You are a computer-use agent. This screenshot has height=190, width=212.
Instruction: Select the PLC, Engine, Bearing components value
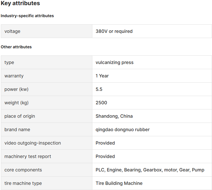click(x=150, y=170)
